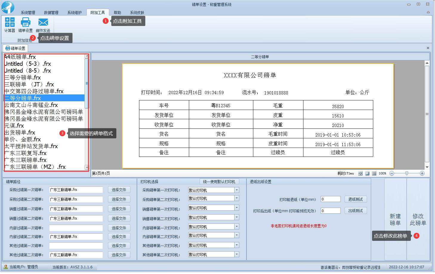435x274 pixels.
Task: Open the 邮件发送 mail tool
Action: (43, 25)
